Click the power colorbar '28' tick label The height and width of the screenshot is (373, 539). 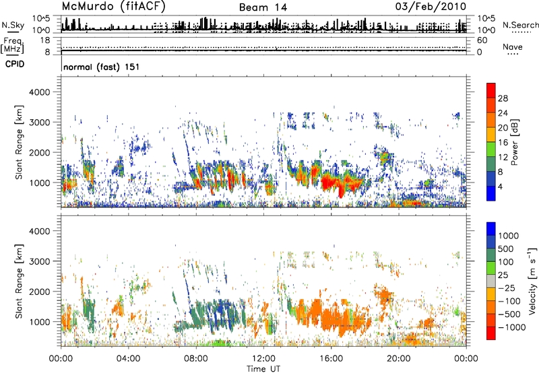point(503,98)
